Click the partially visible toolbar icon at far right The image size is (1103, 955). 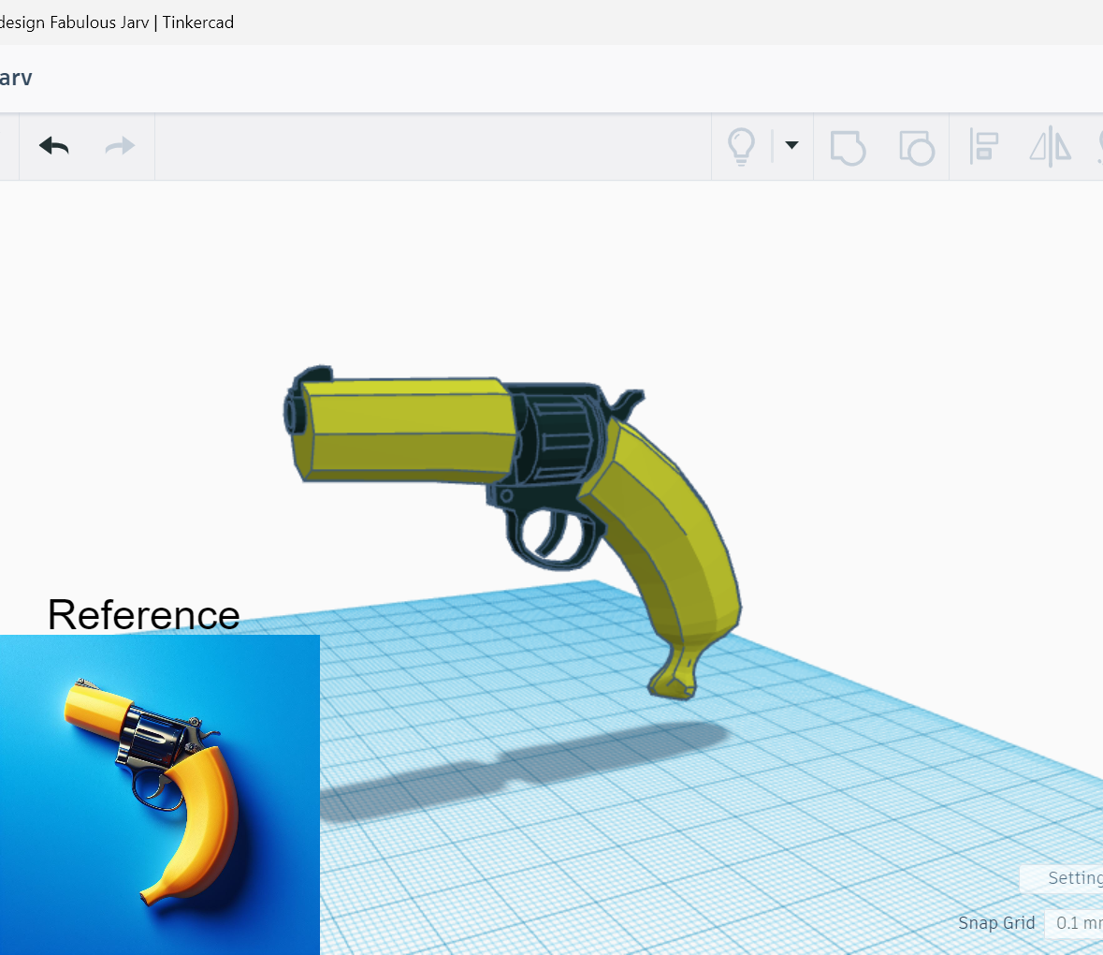point(1099,146)
